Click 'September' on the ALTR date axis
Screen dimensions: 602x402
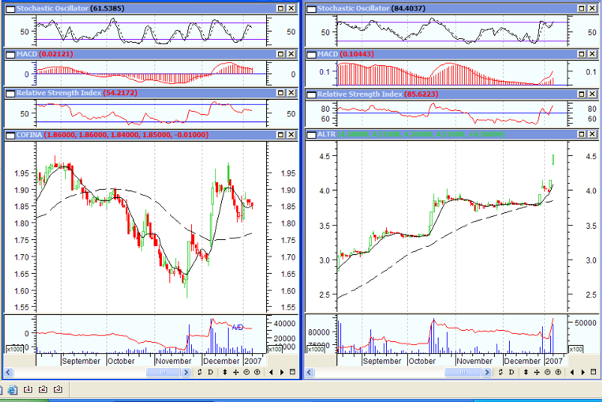[382, 361]
